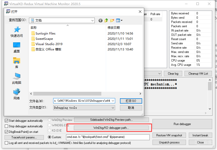Click the file list horizontal scrollbar thumb
Image resolution: width=217 pixels, height=150 pixels.
pyautogui.click(x=67, y=94)
